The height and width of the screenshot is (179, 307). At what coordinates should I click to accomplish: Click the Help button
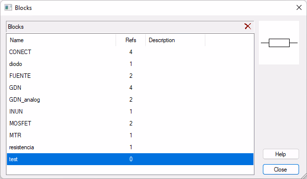coord(281,154)
